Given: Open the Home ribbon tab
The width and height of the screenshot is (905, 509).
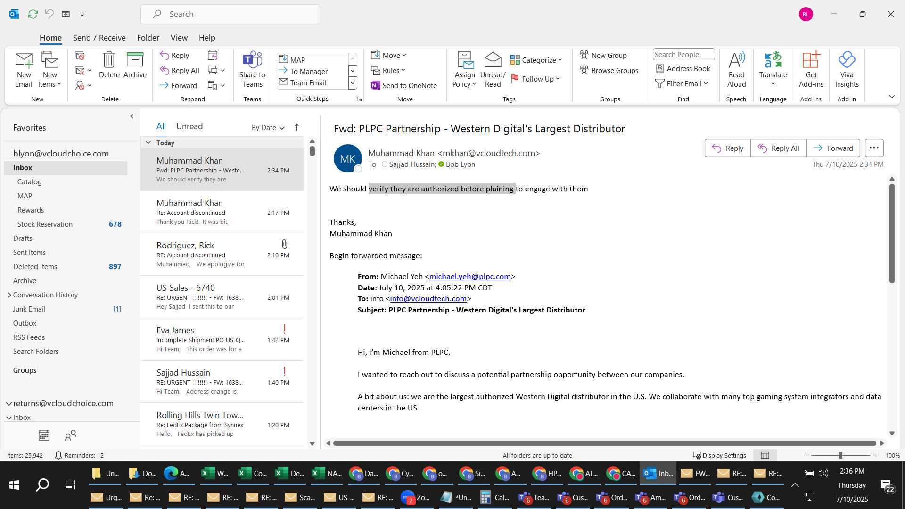Looking at the screenshot, I should coord(50,38).
